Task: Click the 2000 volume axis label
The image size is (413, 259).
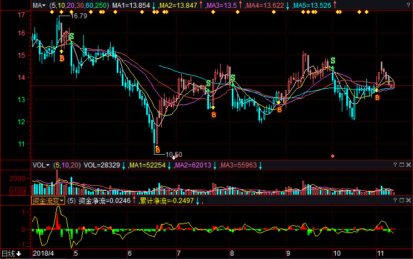Action: click(x=17, y=179)
